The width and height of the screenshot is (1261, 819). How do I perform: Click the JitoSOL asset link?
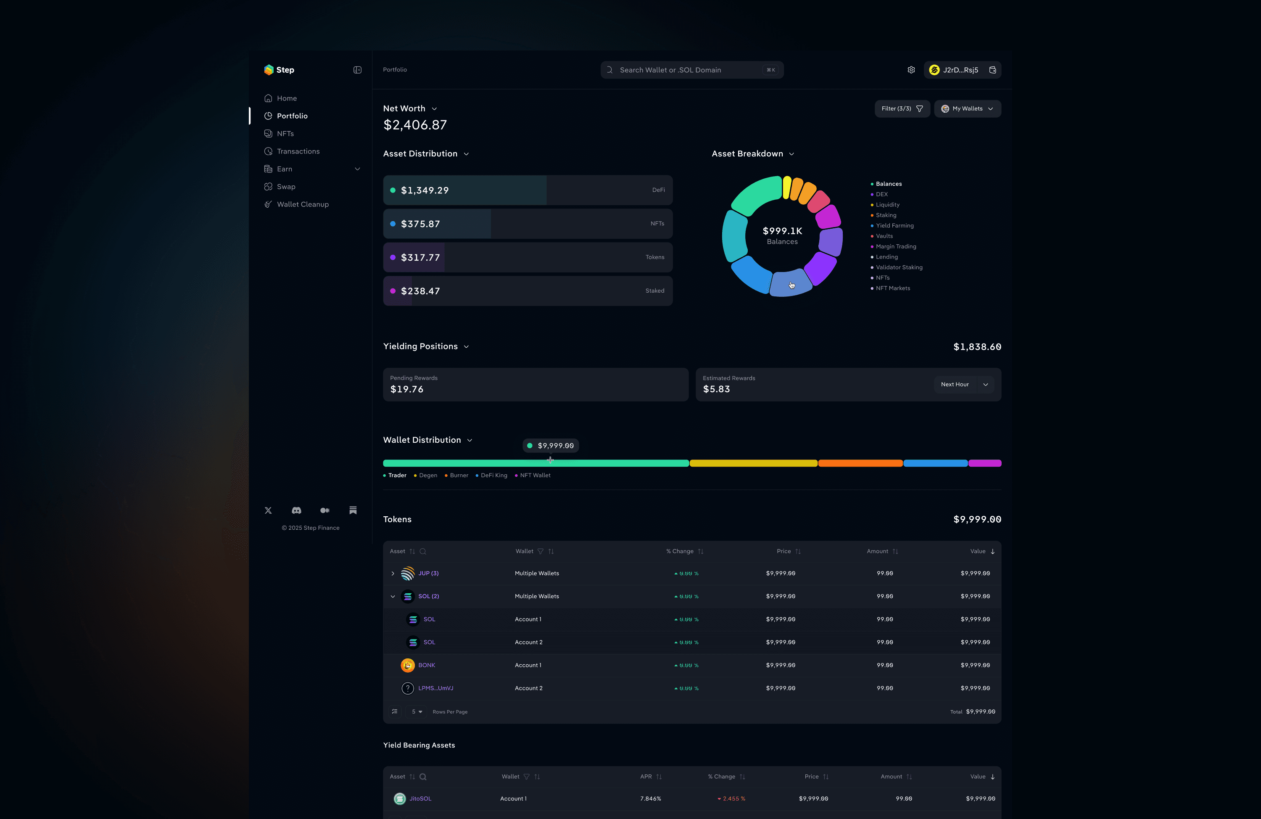(x=420, y=799)
